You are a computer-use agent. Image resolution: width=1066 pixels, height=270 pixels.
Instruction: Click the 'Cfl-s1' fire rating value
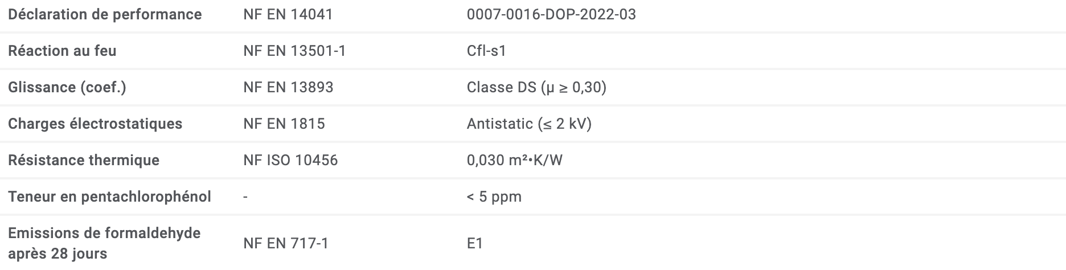pyautogui.click(x=486, y=51)
